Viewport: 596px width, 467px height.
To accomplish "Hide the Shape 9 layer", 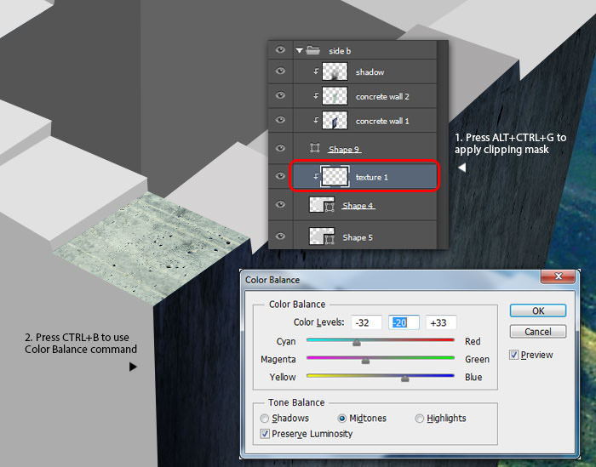I will coord(280,148).
